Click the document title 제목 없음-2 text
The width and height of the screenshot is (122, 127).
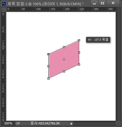[18, 4]
